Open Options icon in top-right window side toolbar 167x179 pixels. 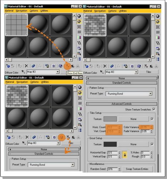[x=158, y=49]
